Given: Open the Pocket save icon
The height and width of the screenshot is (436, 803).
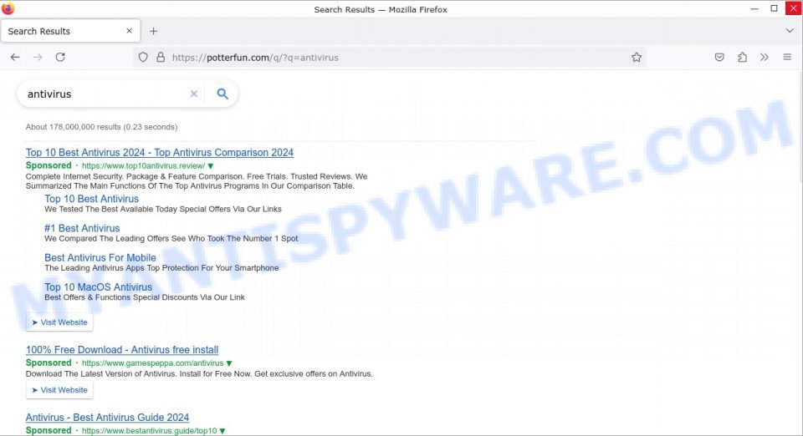Looking at the screenshot, I should click(719, 58).
